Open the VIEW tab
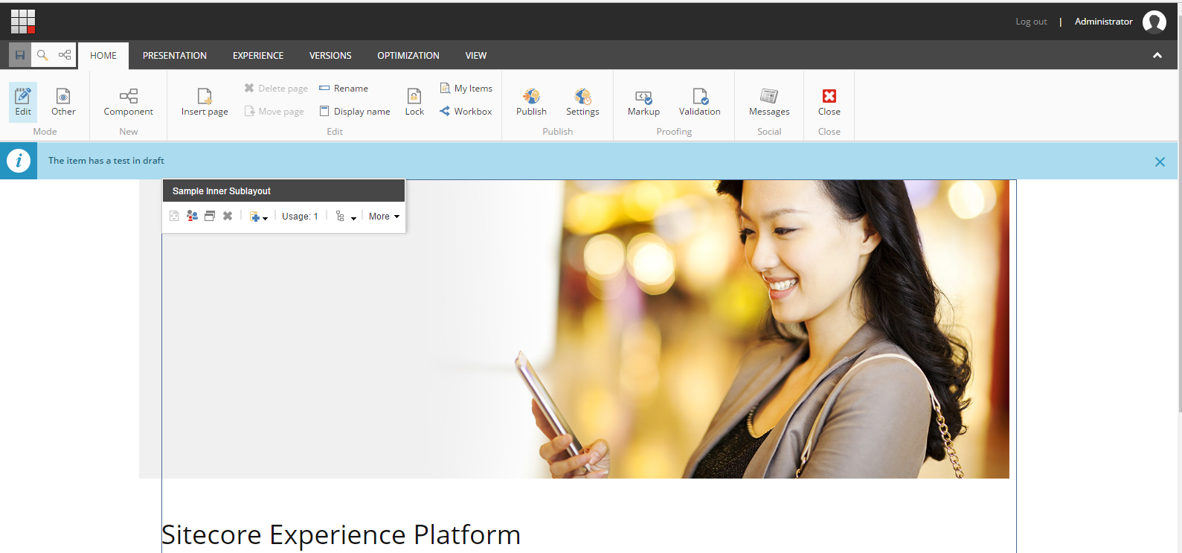Image resolution: width=1182 pixels, height=553 pixels. [x=476, y=56]
